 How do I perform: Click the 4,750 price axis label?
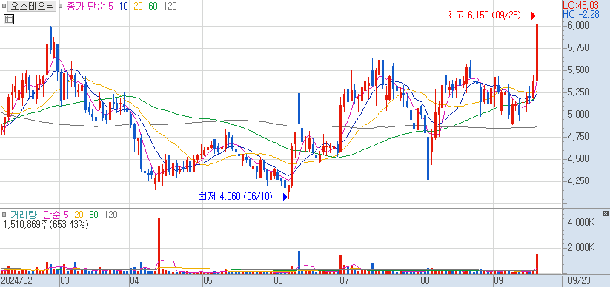click(x=578, y=136)
